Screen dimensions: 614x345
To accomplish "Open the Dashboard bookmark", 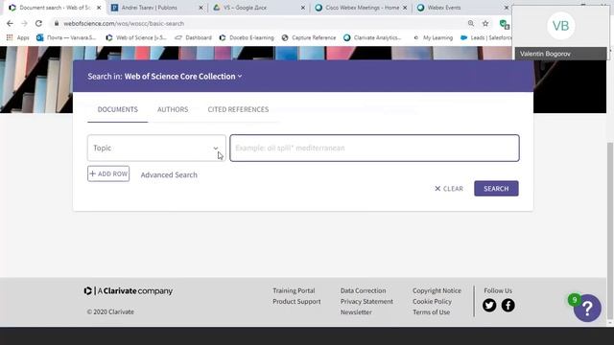I will click(x=193, y=37).
